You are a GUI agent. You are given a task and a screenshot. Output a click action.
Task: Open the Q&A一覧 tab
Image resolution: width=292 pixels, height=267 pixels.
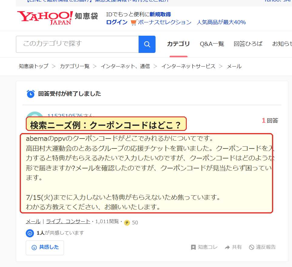click(212, 44)
